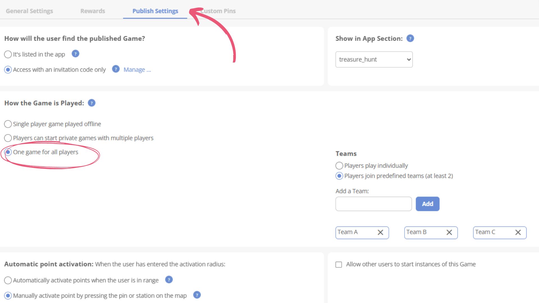Open help for manually activate point option
This screenshot has height=303, width=539.
[x=197, y=295]
